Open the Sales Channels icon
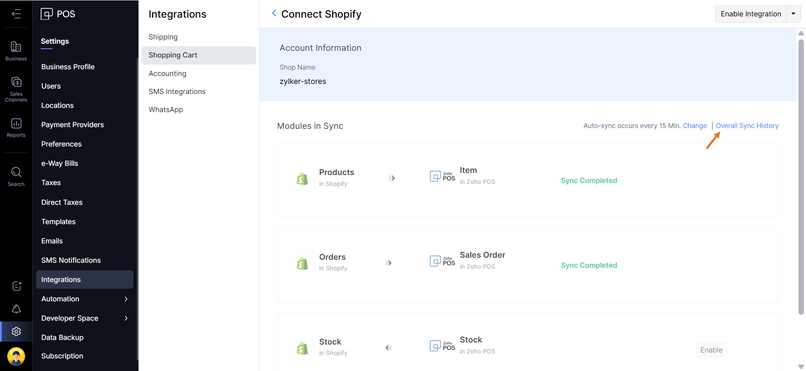806x371 pixels. 16,89
